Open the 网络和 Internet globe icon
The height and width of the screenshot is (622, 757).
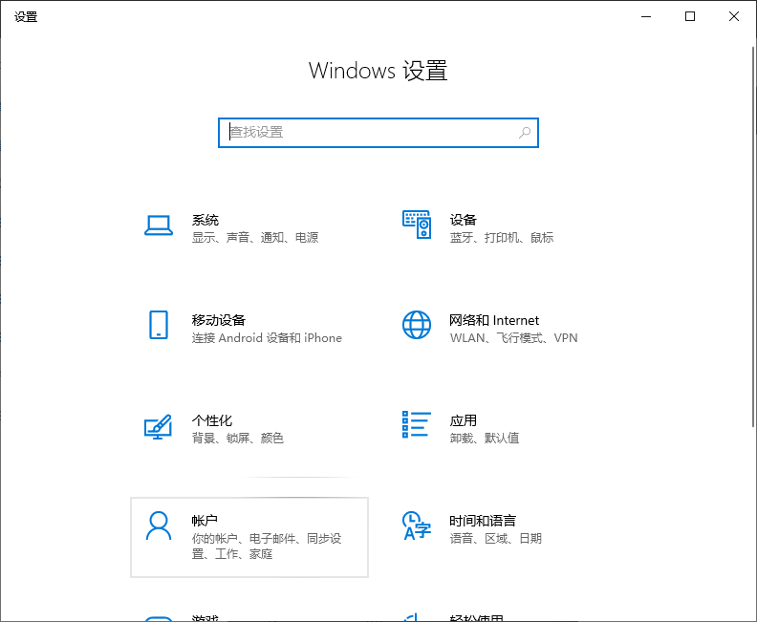417,325
